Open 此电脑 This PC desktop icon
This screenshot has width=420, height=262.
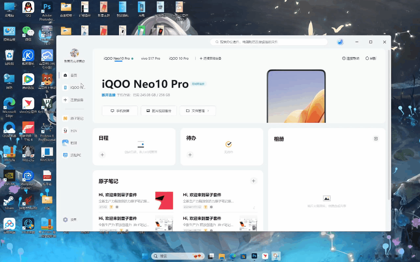point(9,9)
